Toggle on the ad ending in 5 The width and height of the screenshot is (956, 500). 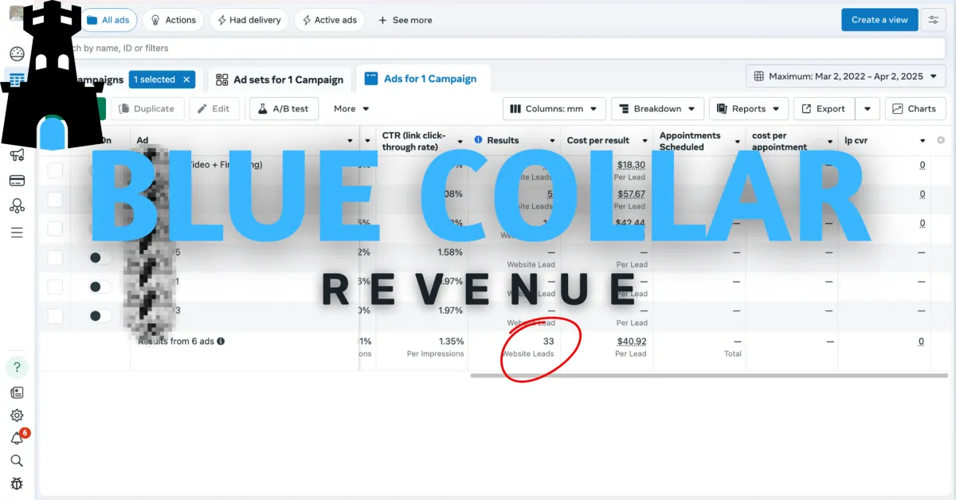click(100, 257)
